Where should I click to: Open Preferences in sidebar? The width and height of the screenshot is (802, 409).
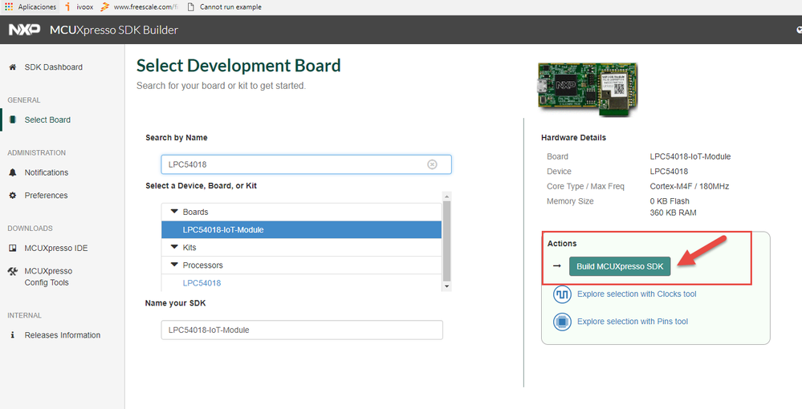coord(46,196)
